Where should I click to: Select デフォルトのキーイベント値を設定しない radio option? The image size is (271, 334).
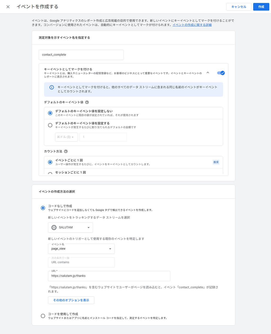pos(50,113)
